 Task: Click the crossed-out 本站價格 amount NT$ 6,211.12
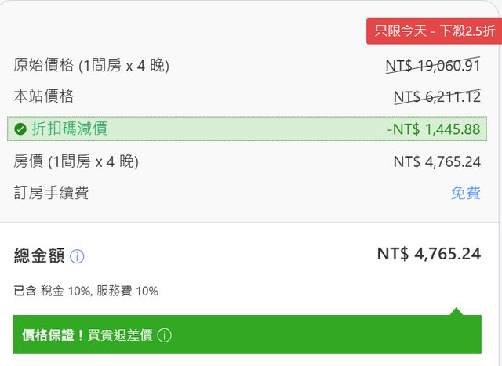(x=436, y=97)
